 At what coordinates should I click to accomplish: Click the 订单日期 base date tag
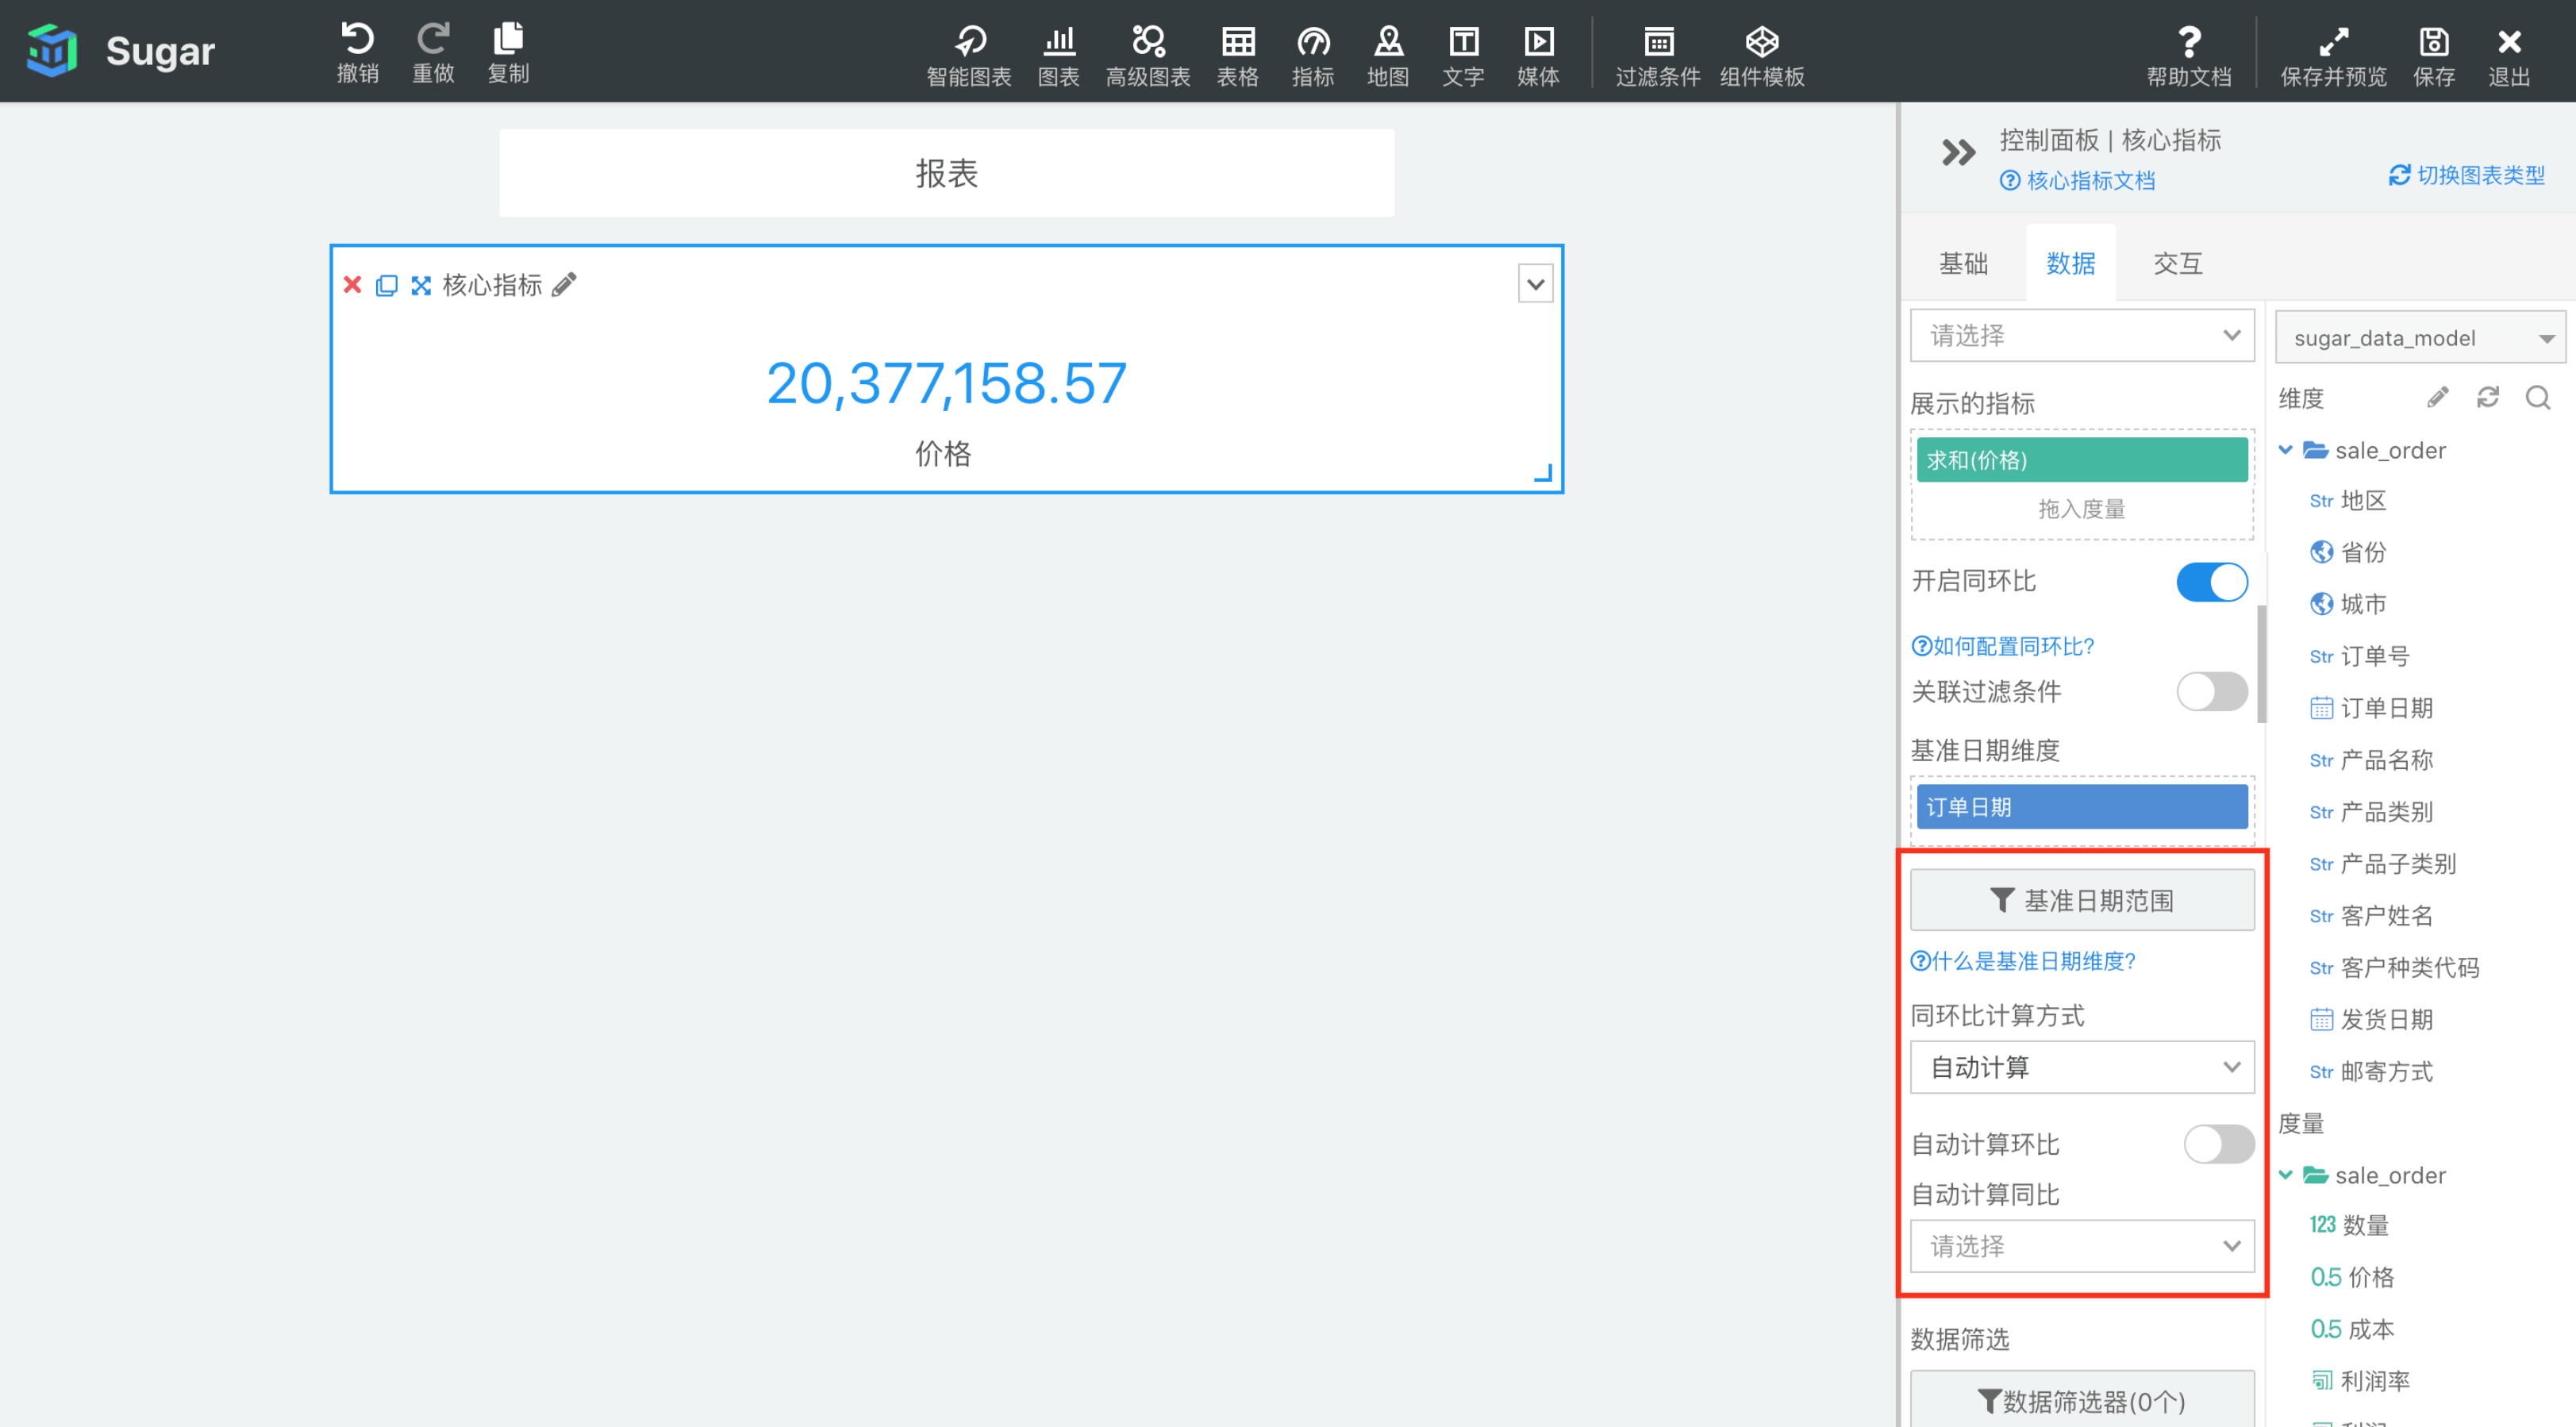tap(2082, 807)
